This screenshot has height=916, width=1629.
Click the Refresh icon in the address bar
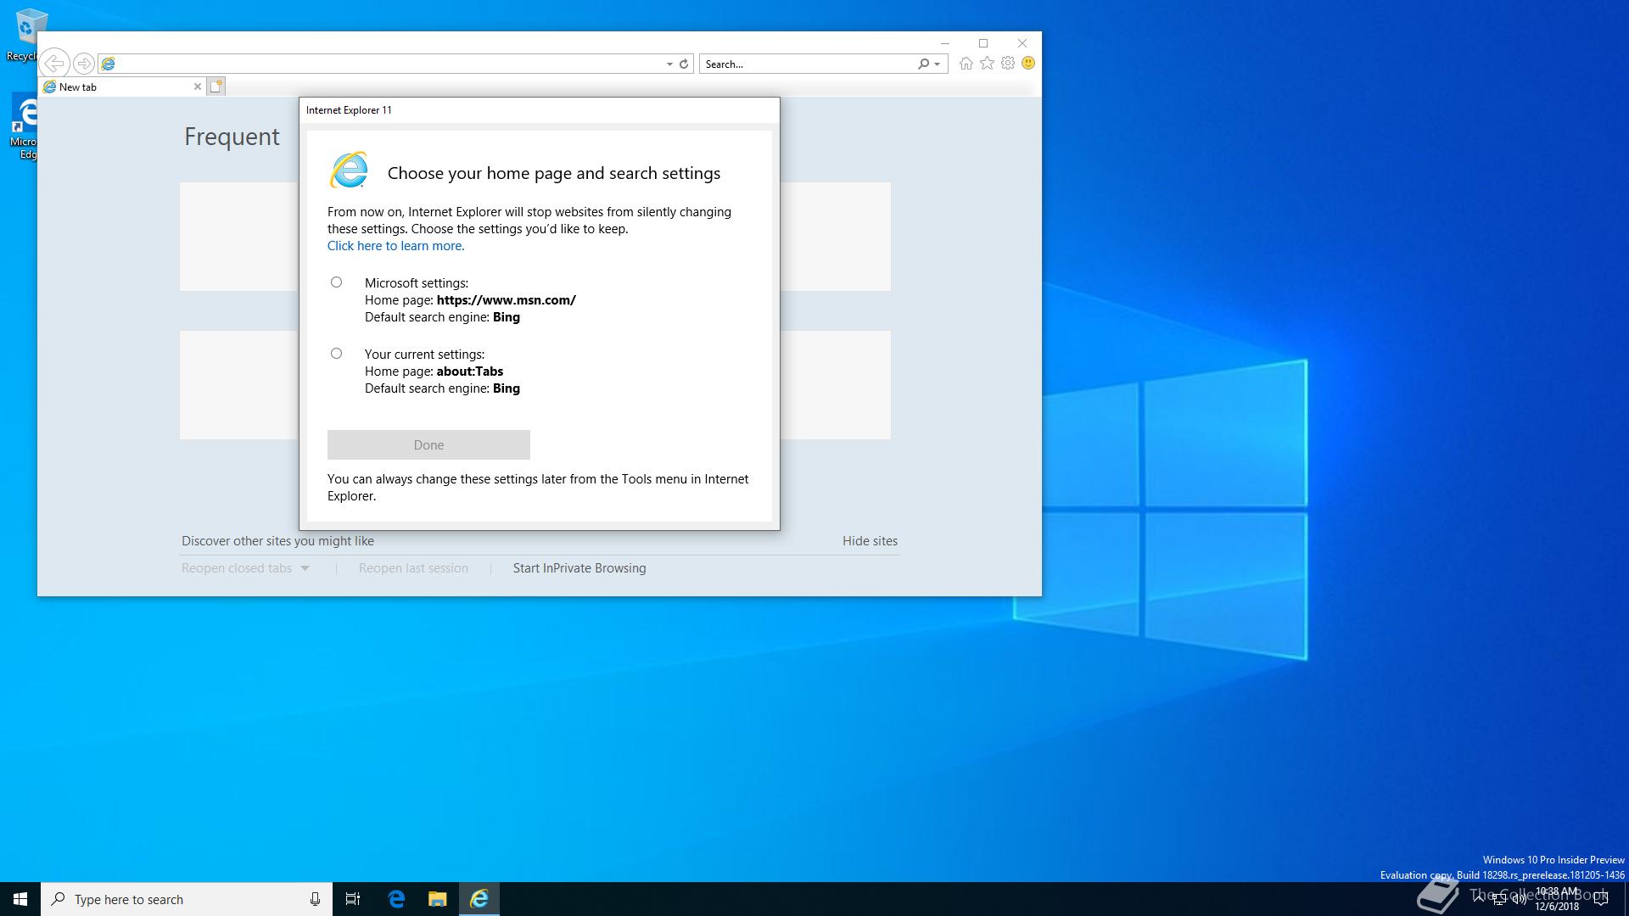coord(684,64)
